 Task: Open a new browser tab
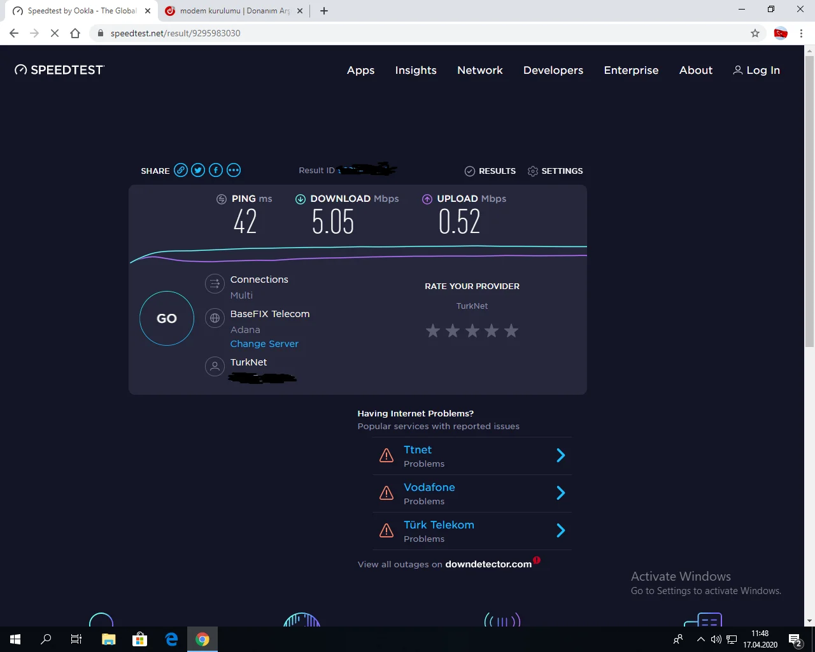click(x=324, y=11)
